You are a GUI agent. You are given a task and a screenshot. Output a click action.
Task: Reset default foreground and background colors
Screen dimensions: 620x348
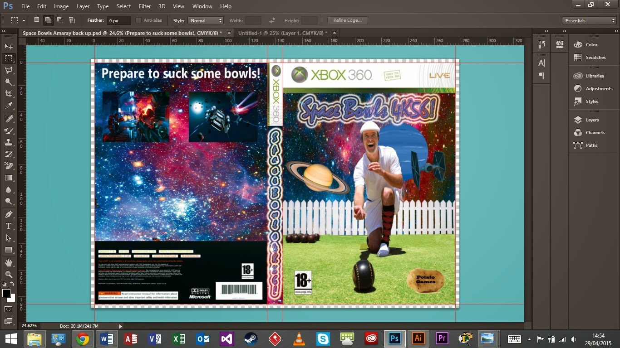tap(4, 284)
